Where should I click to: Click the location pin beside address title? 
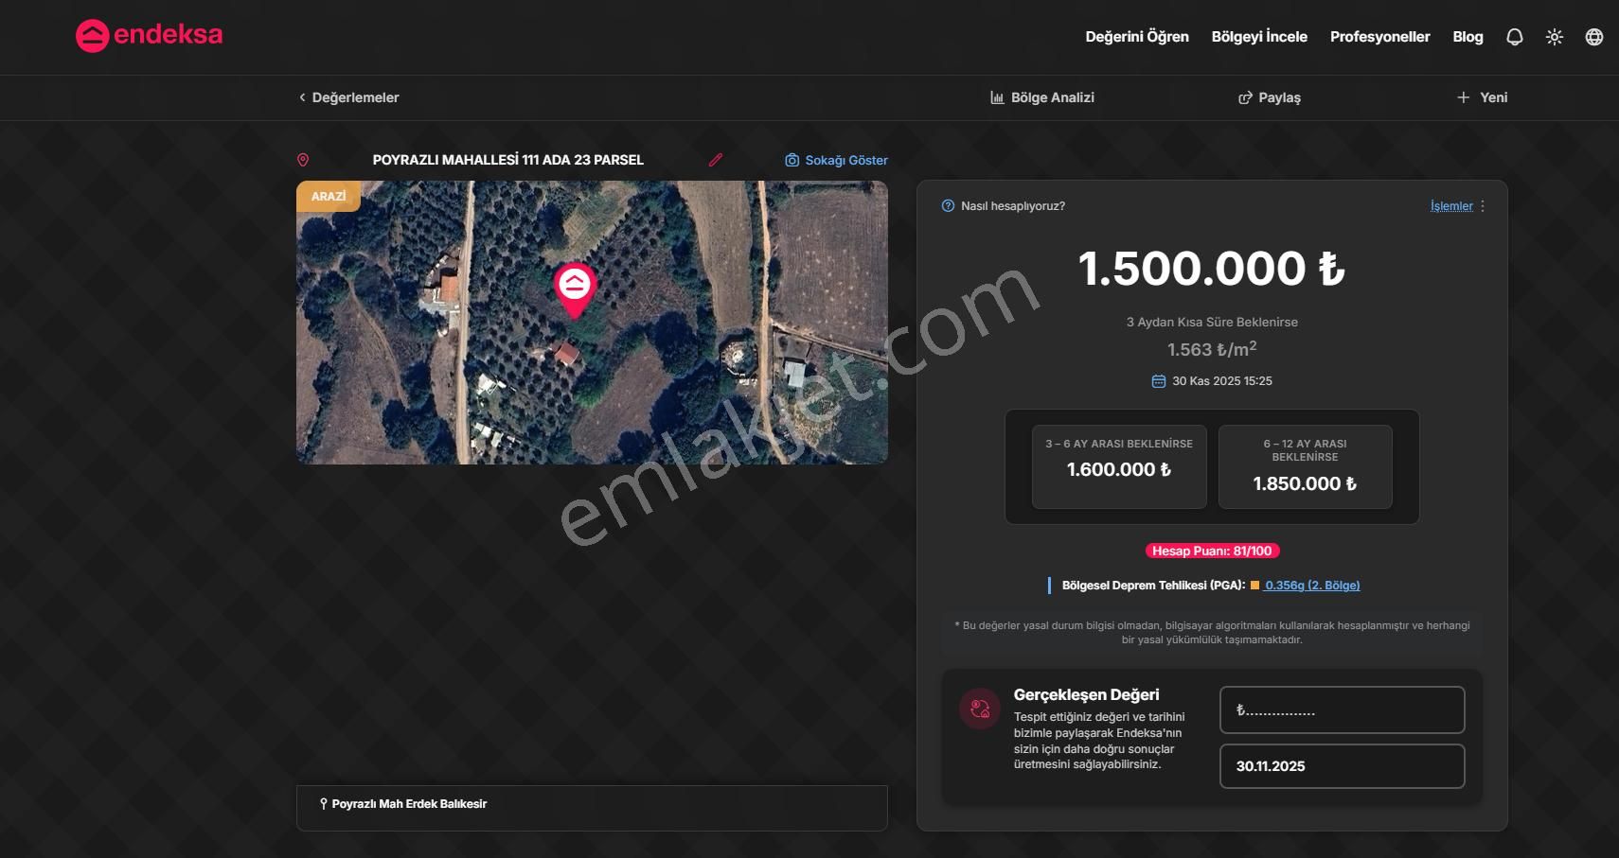click(303, 160)
